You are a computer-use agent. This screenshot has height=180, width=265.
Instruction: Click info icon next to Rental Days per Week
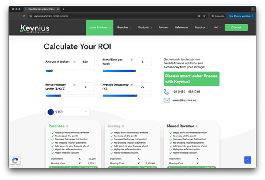(131, 60)
